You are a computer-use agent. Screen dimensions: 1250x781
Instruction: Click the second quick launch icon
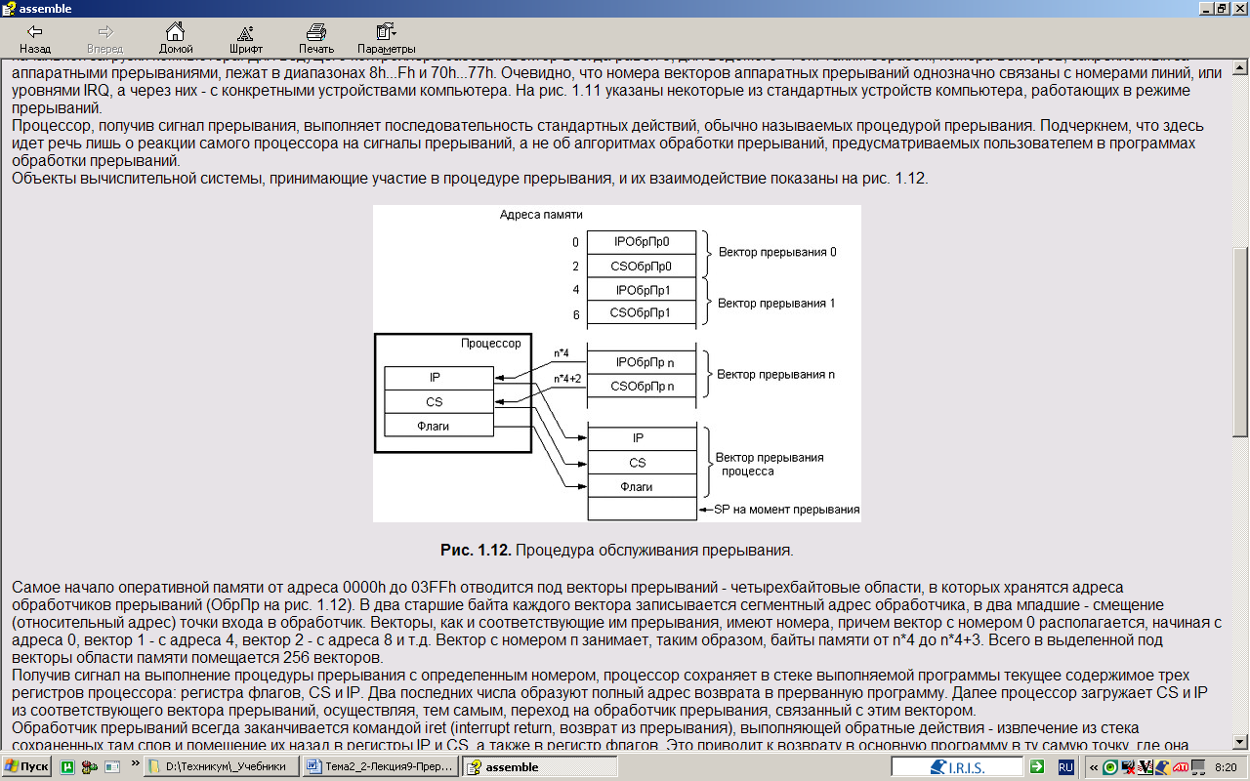tap(90, 767)
